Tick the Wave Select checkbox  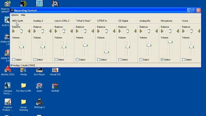point(183,60)
